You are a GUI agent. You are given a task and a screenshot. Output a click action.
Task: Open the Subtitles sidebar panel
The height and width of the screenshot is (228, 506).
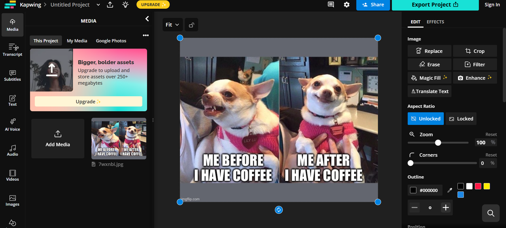click(12, 75)
